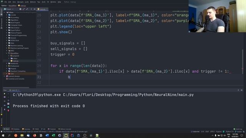Hide the Project panel with the minus icon
Viewport: 246px width, 138px height.
(x=35, y=9)
